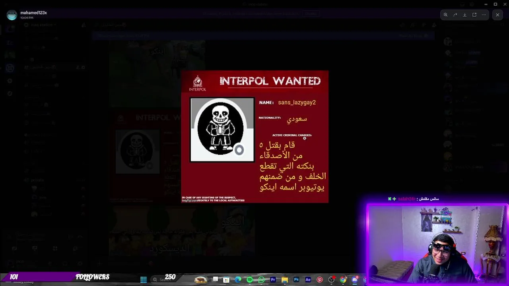Open Microsoft Edge from the taskbar
The height and width of the screenshot is (286, 509).
[238, 280]
